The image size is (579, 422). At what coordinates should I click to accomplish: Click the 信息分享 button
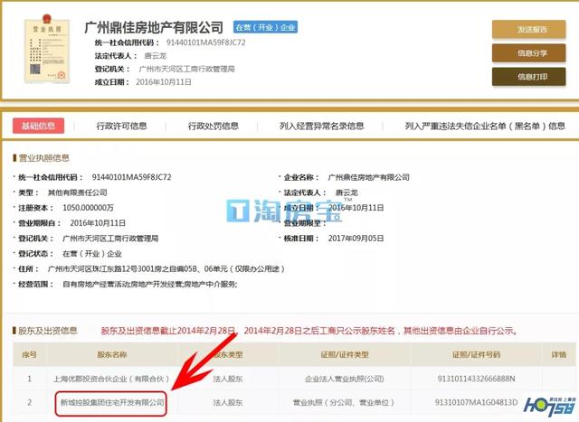coord(532,53)
